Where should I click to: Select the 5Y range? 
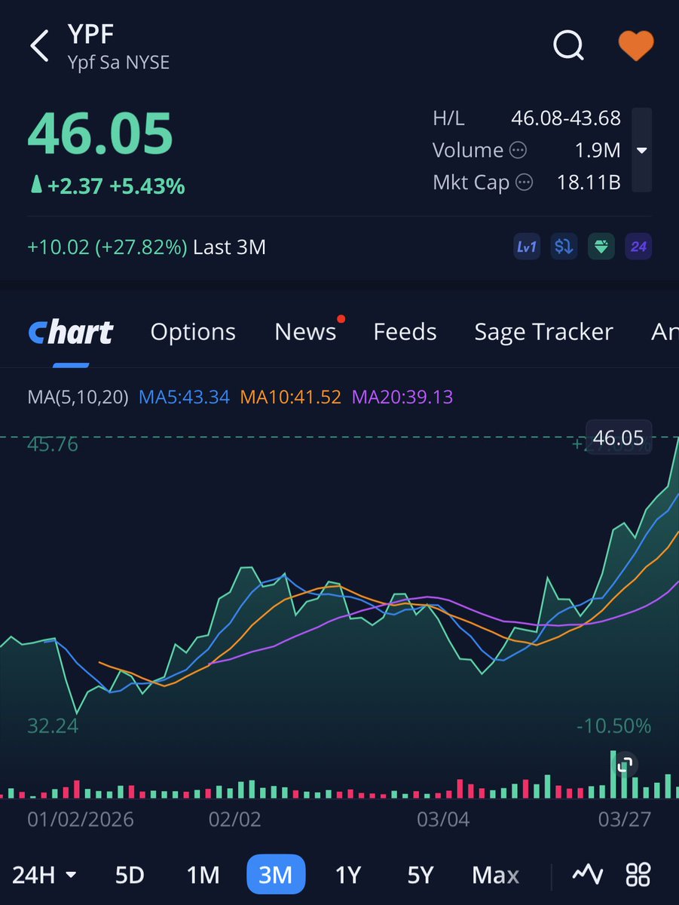pyautogui.click(x=421, y=875)
